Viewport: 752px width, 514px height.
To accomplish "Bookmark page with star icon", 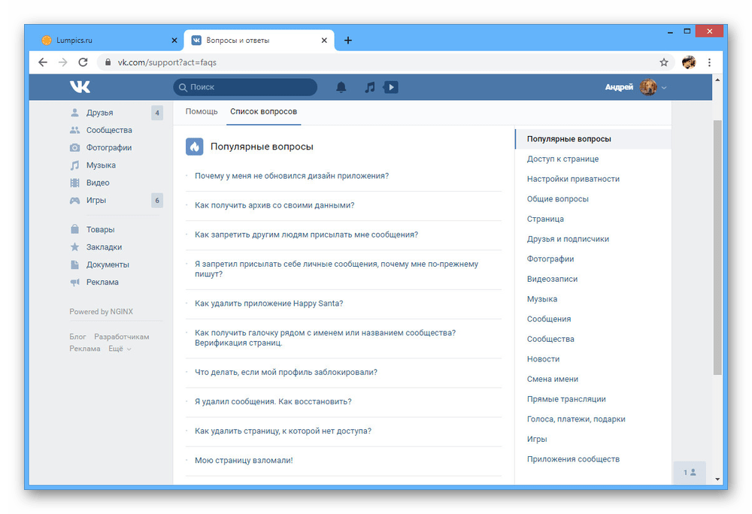I will [x=664, y=62].
